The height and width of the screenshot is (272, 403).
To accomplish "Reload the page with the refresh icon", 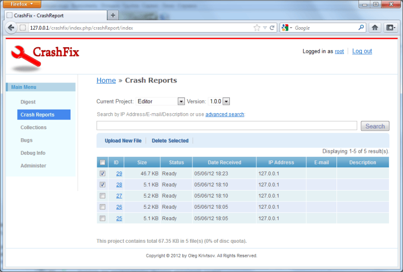I will click(x=272, y=28).
